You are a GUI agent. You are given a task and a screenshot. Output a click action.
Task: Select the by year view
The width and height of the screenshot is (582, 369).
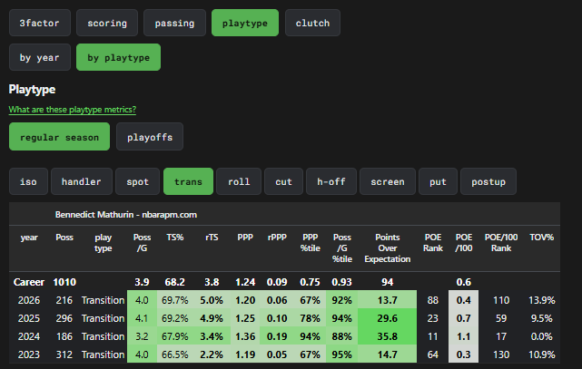click(40, 57)
